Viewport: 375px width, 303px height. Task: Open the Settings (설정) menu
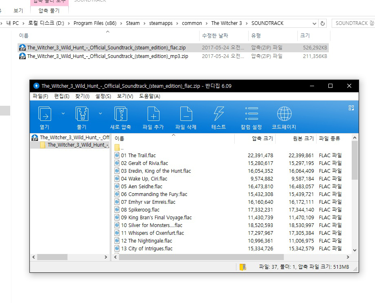[103, 96]
